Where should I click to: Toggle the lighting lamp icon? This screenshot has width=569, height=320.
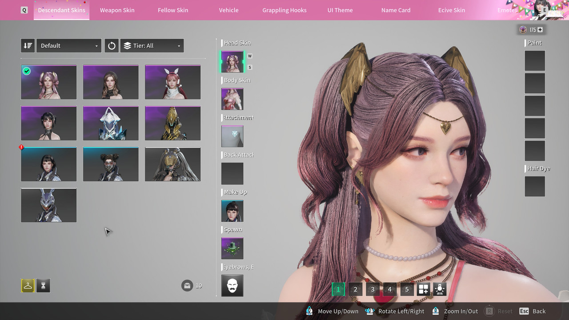click(440, 289)
